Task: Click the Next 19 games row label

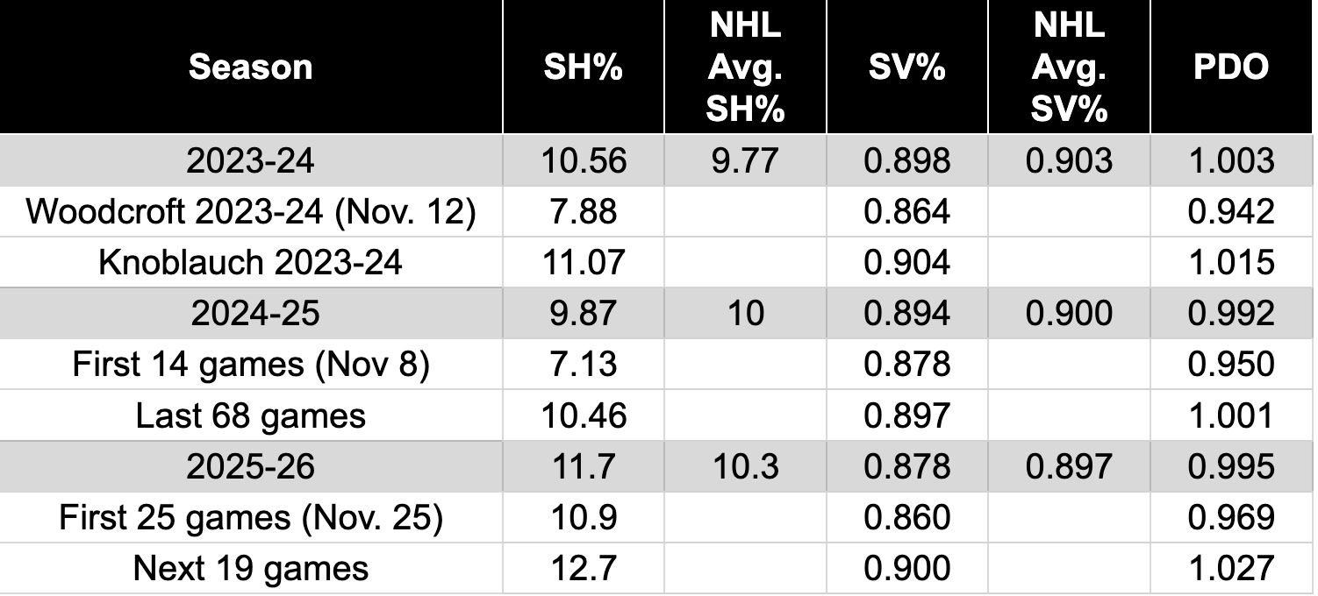Action: coord(250,568)
